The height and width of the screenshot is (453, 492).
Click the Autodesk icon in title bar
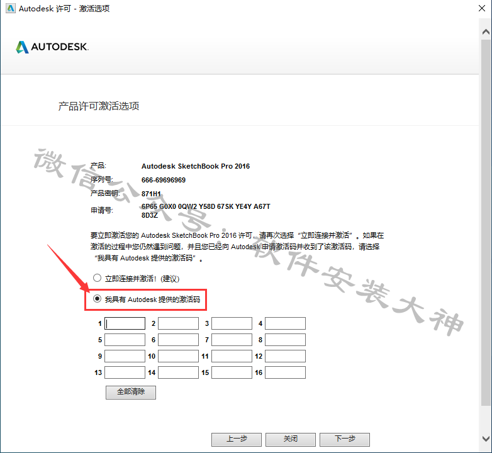(x=10, y=8)
